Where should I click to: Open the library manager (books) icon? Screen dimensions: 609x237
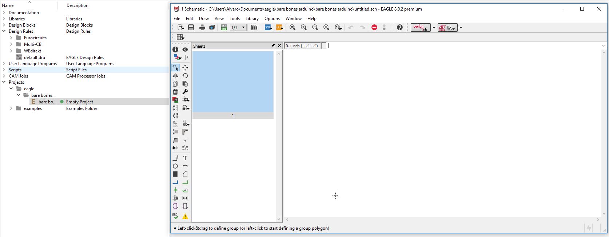click(254, 27)
